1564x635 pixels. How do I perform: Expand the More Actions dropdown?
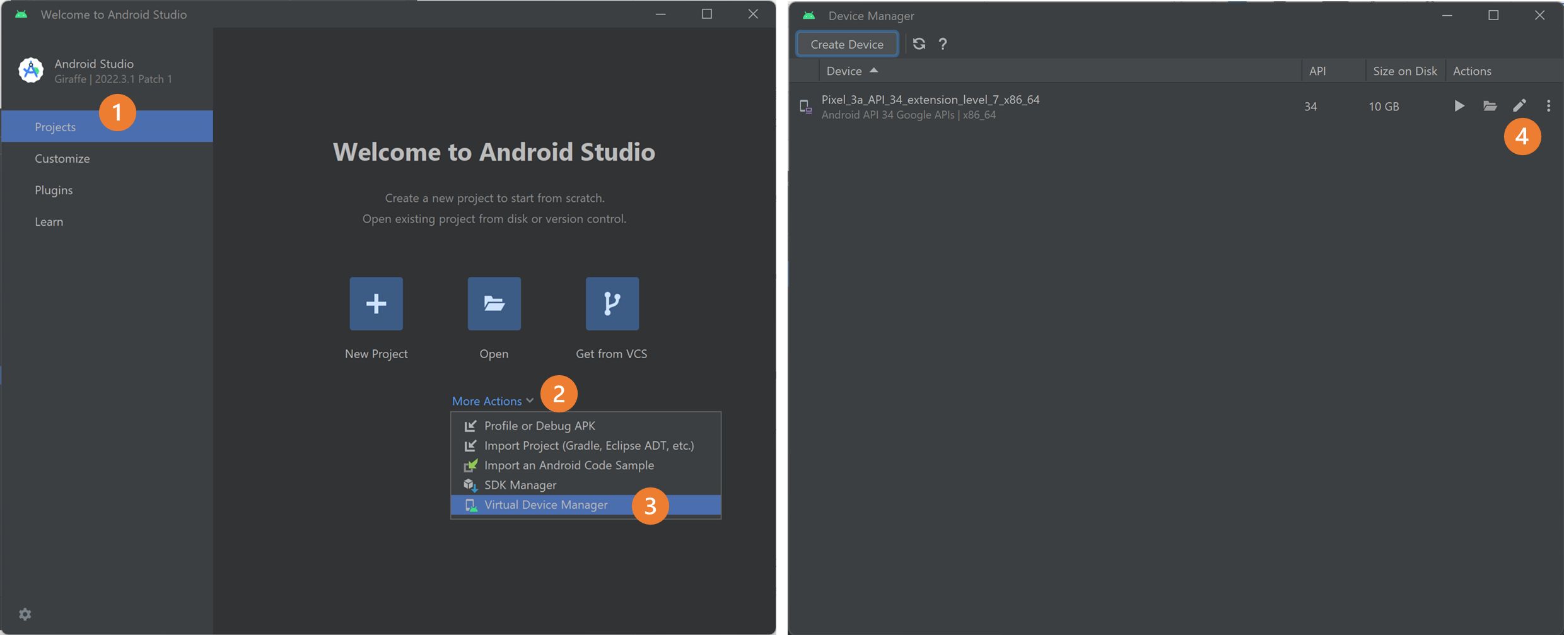[x=493, y=401]
